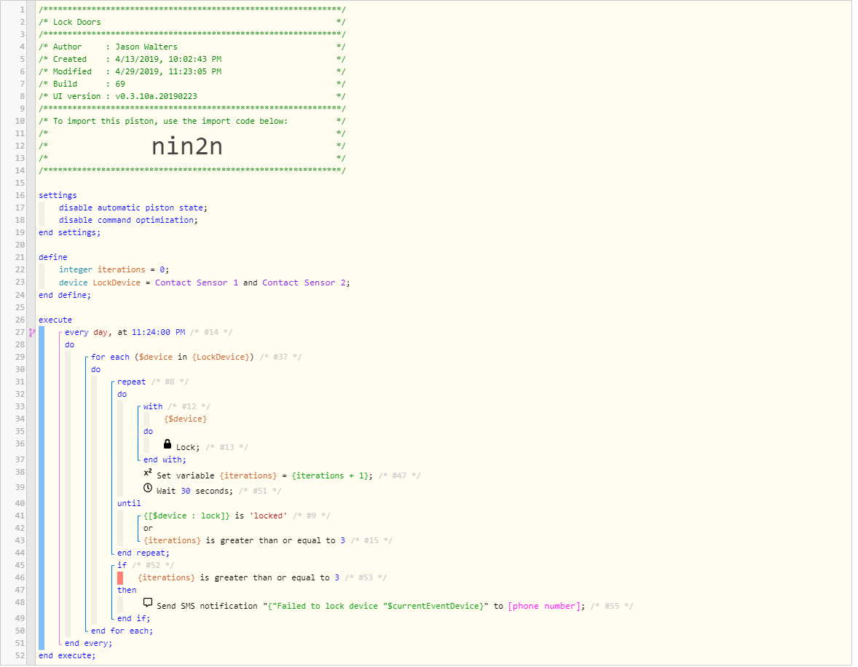
Task: Select the import code nin2n
Action: pyautogui.click(x=187, y=146)
